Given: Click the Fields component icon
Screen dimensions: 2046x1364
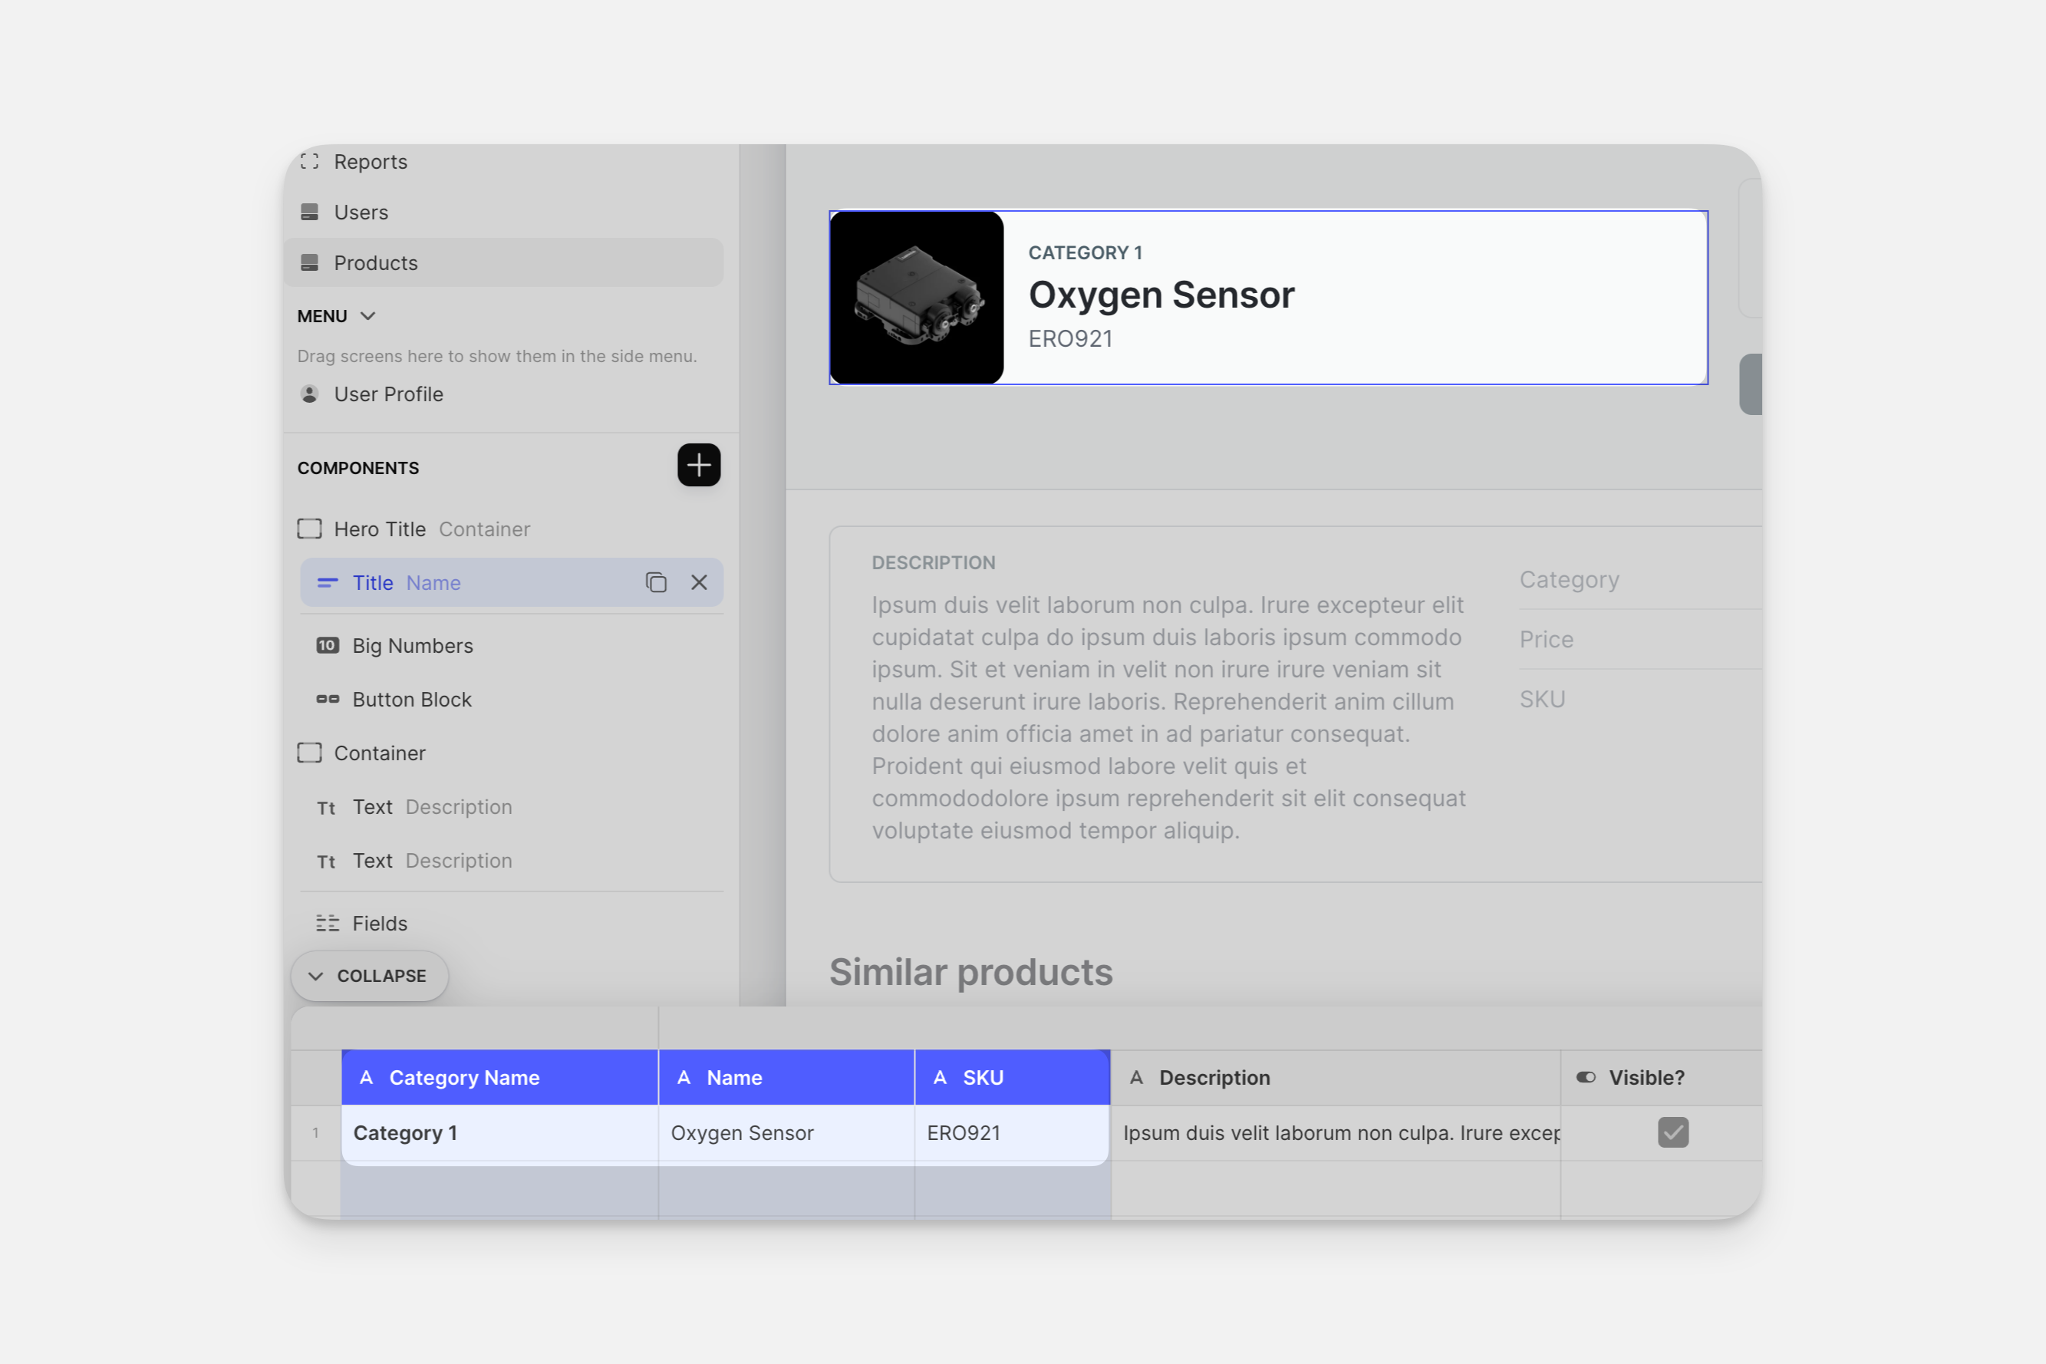Looking at the screenshot, I should 328,923.
